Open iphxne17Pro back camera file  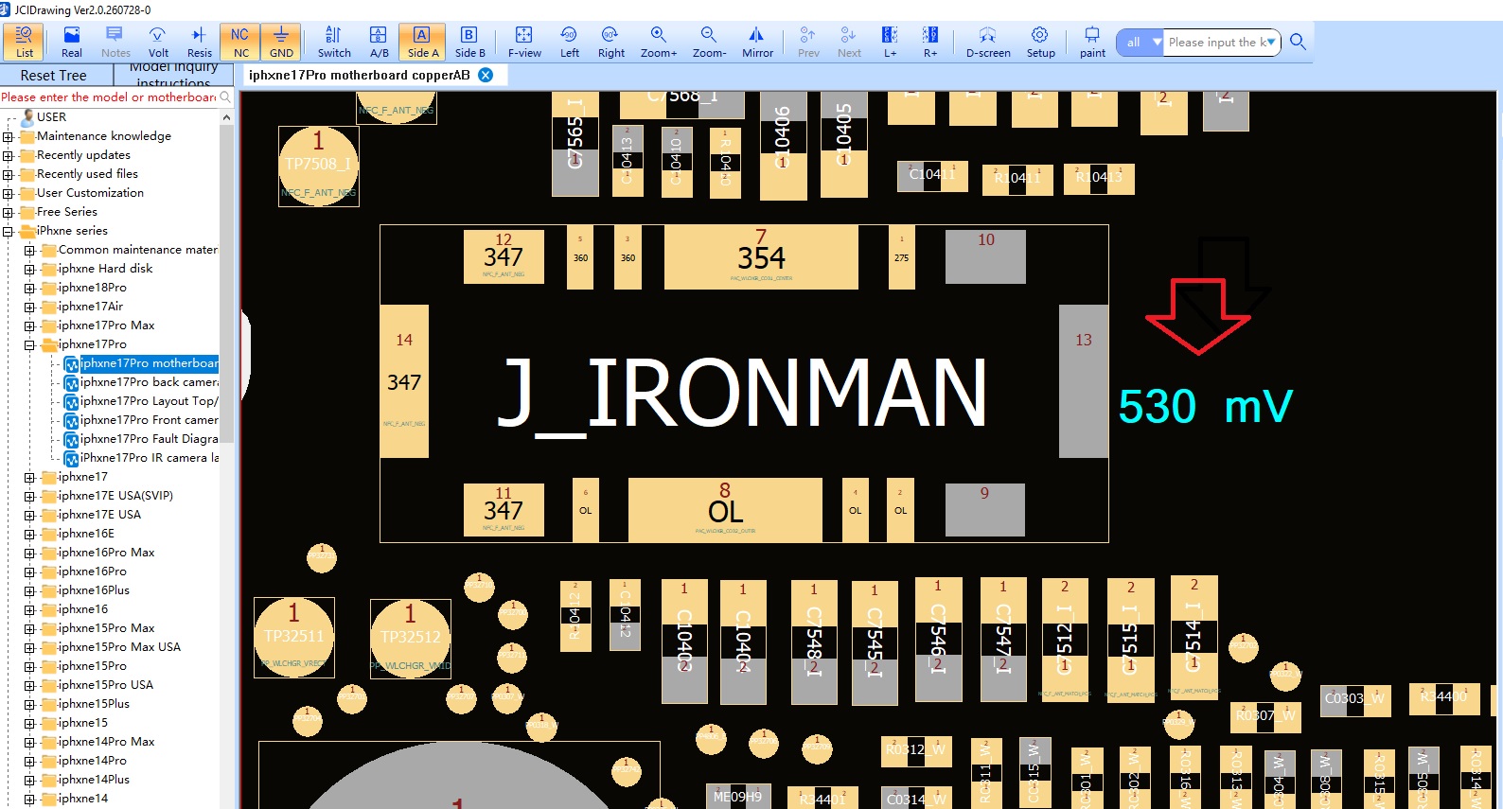[141, 382]
